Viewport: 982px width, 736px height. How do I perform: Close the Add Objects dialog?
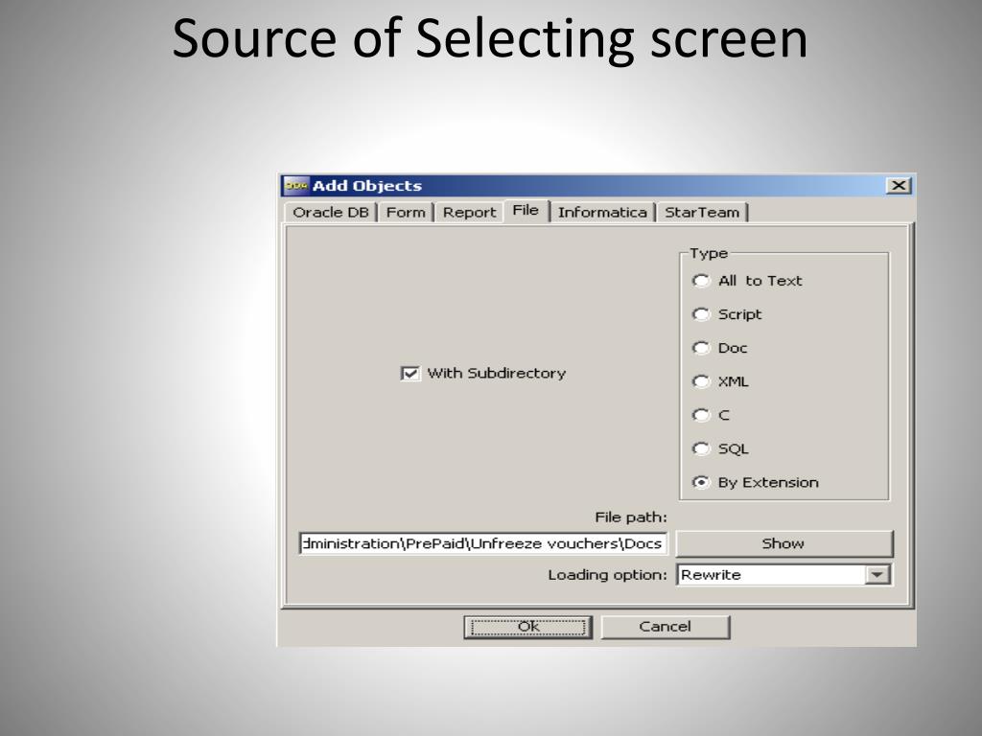(x=898, y=186)
